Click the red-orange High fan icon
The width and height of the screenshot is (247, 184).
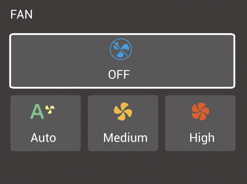pos(200,111)
